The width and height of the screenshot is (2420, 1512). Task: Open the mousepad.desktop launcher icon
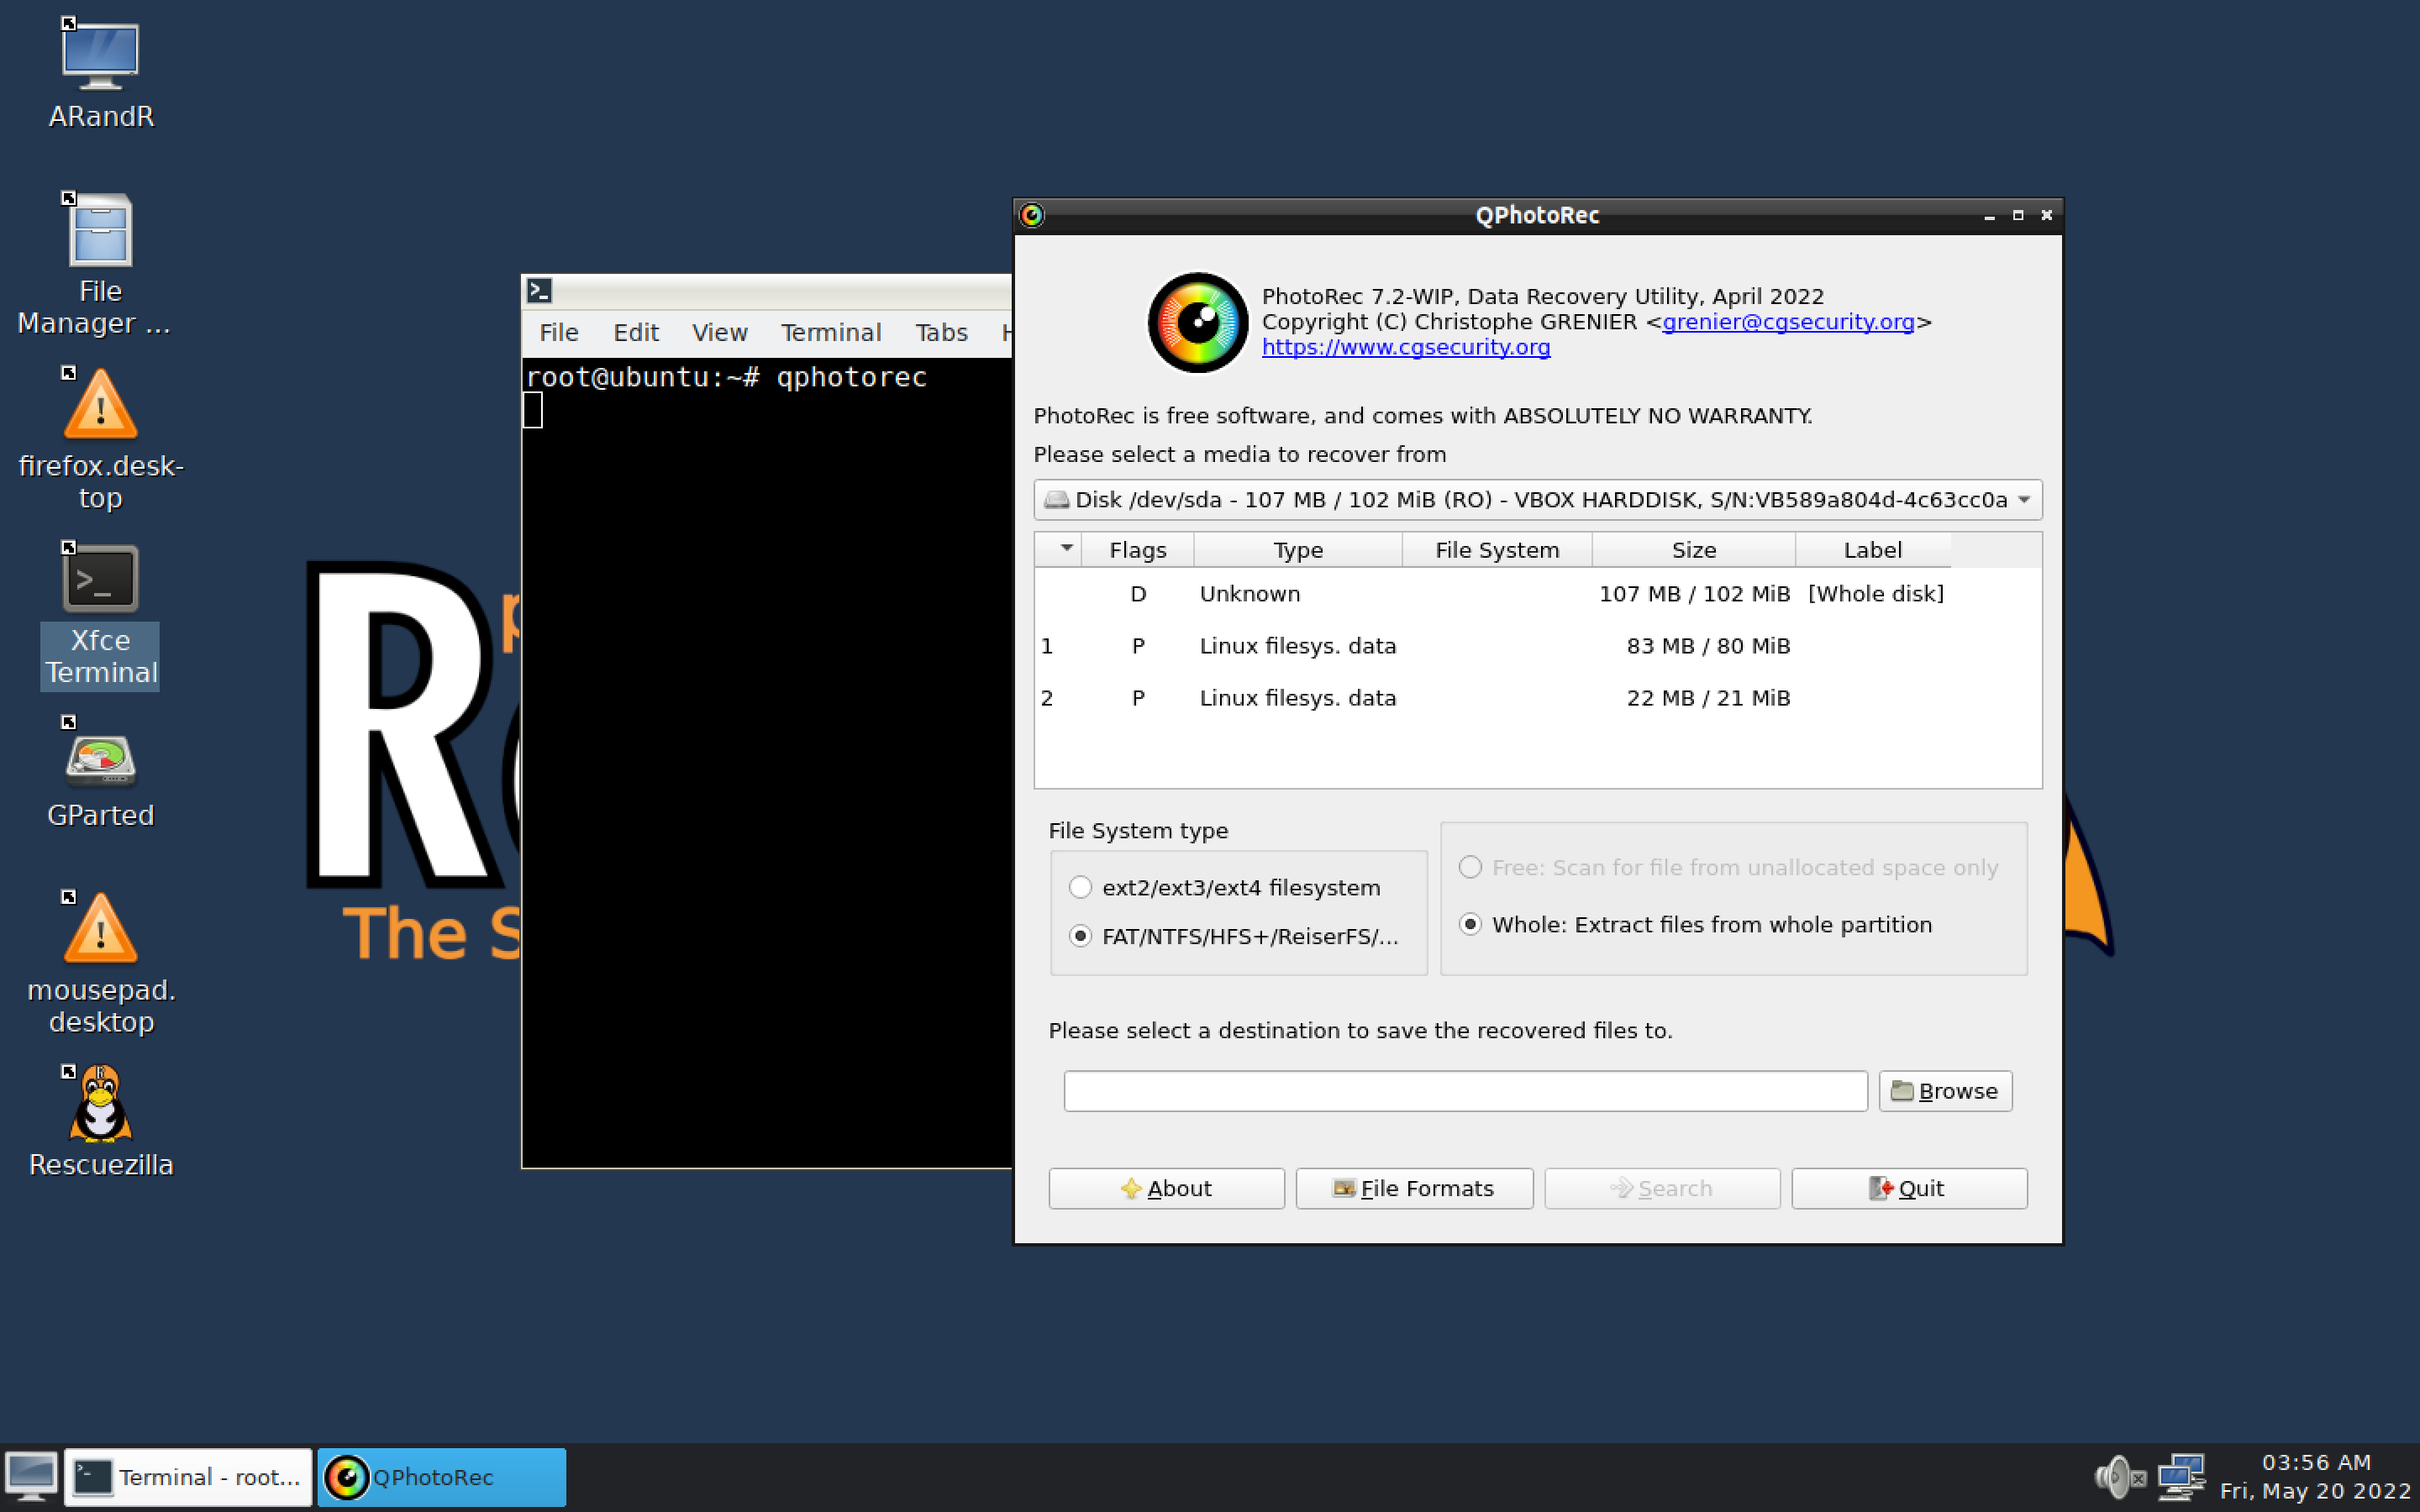coord(100,930)
